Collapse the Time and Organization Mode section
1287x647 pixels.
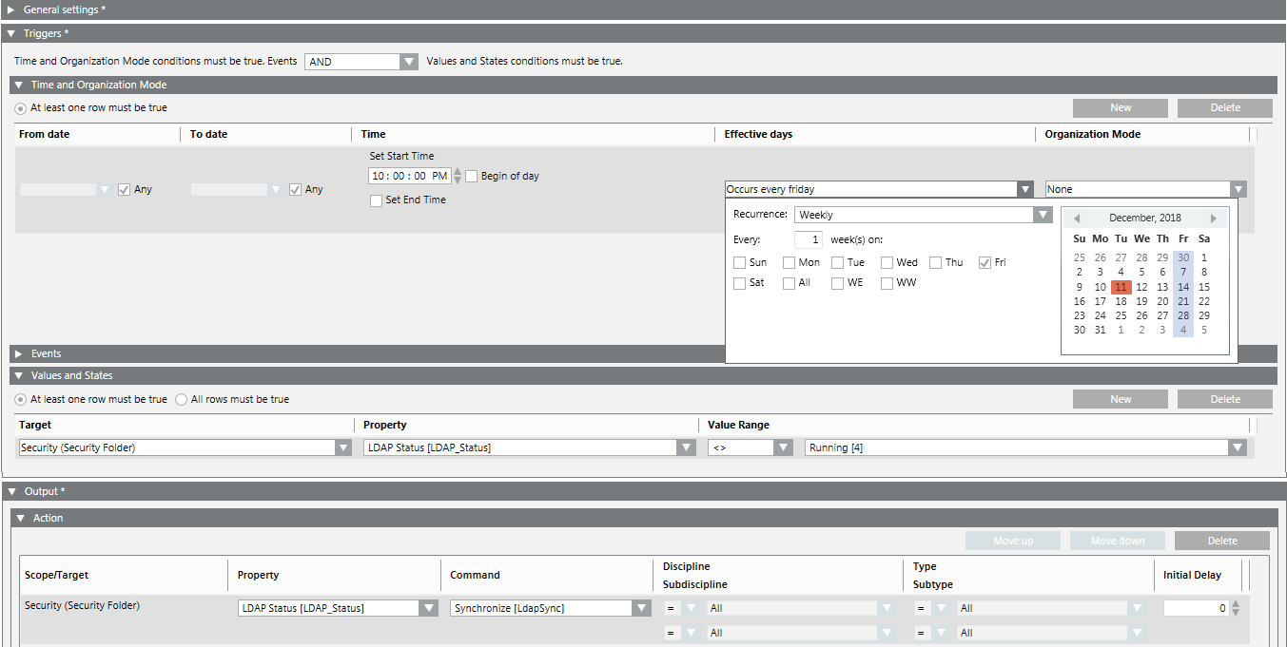[x=18, y=85]
